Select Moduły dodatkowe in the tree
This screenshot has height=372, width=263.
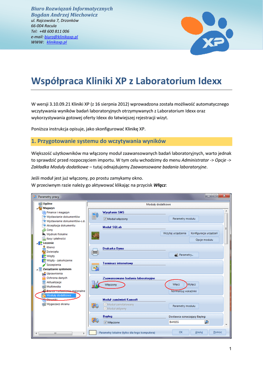coord(58,295)
